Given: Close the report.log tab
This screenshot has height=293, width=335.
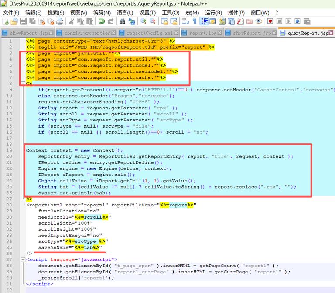Looking at the screenshot, I should [x=220, y=33].
